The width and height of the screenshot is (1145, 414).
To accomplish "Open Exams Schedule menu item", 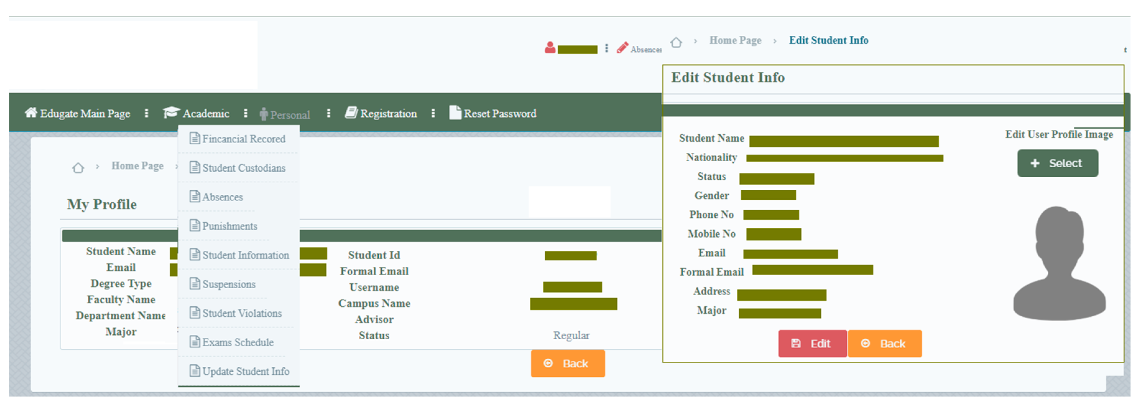I will 238,342.
